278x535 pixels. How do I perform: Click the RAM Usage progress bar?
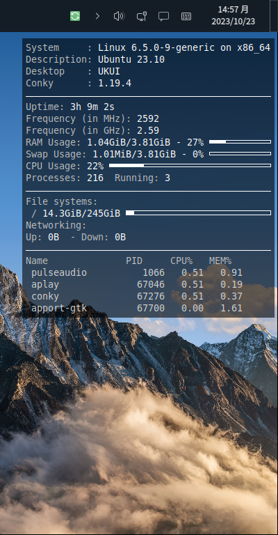pyautogui.click(x=240, y=141)
